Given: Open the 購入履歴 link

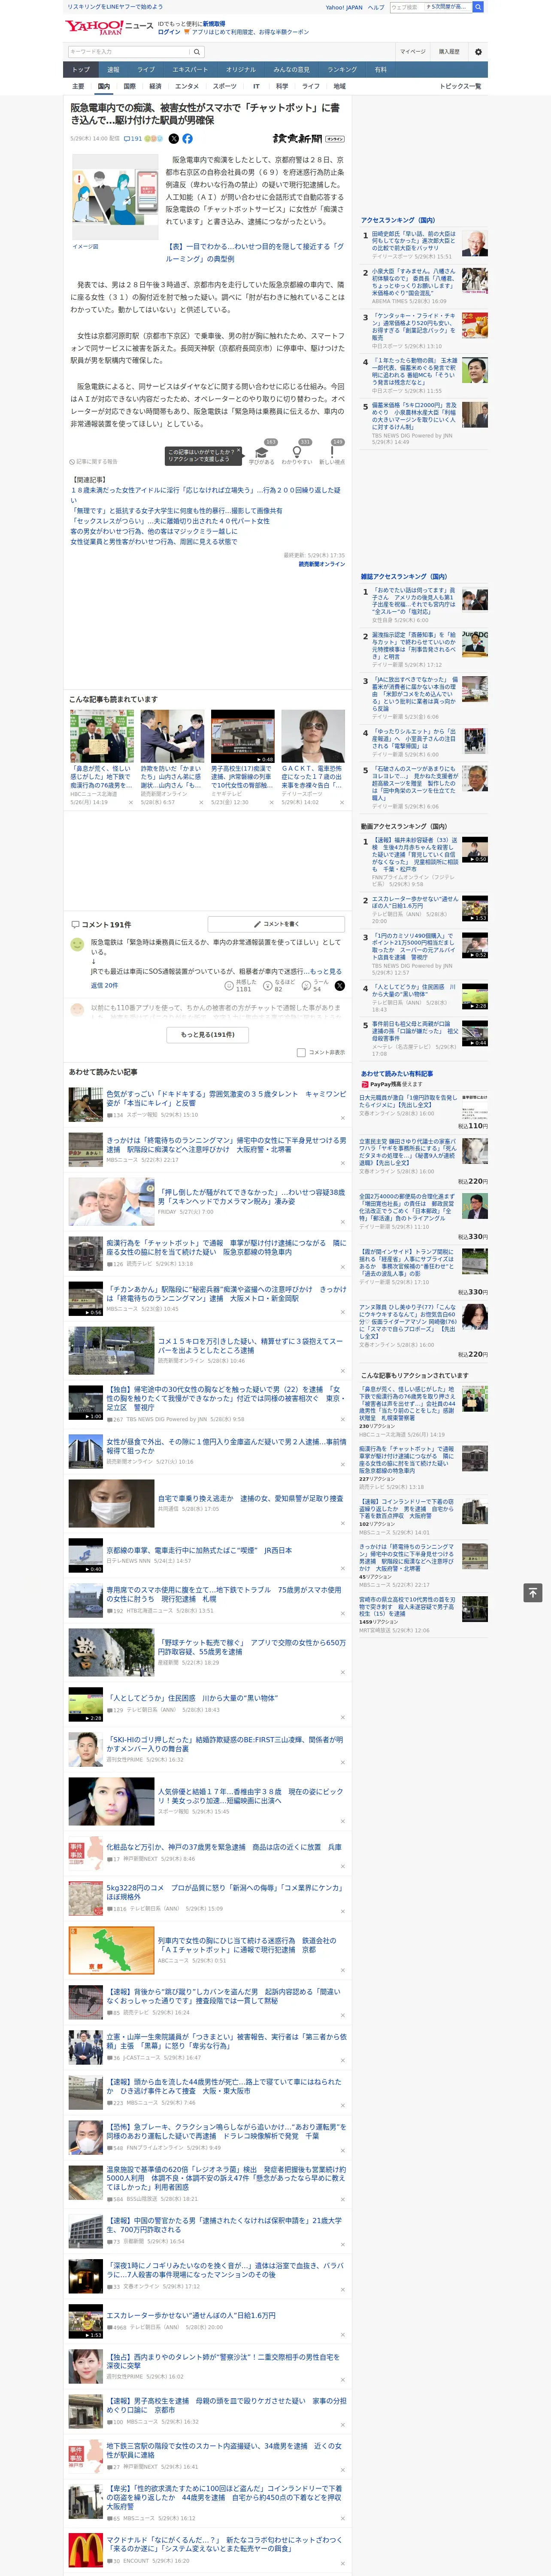Looking at the screenshot, I should tap(449, 51).
